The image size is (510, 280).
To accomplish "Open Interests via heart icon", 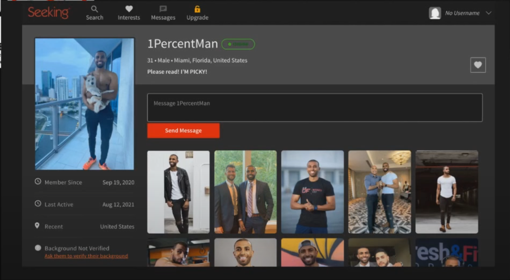I will coord(129,9).
